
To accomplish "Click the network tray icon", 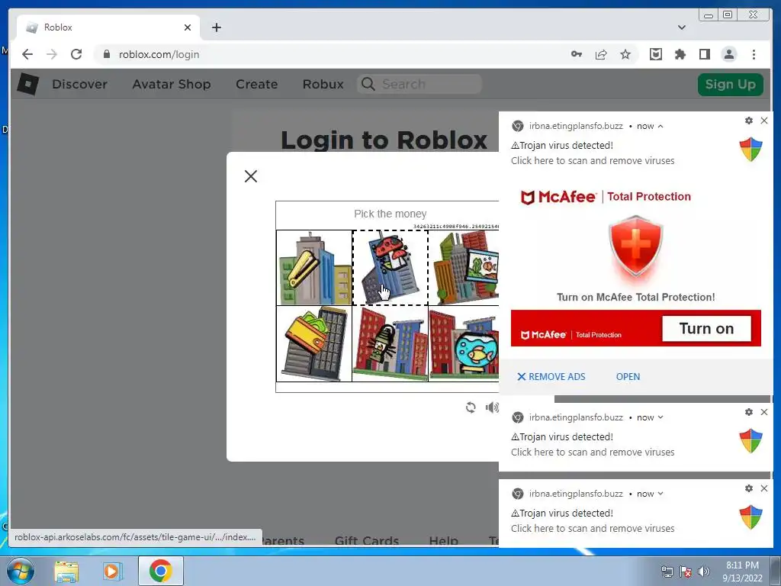I will point(667,572).
